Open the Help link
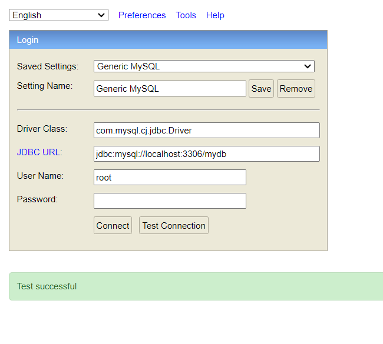Viewport: 383px width, 344px height. click(x=215, y=15)
